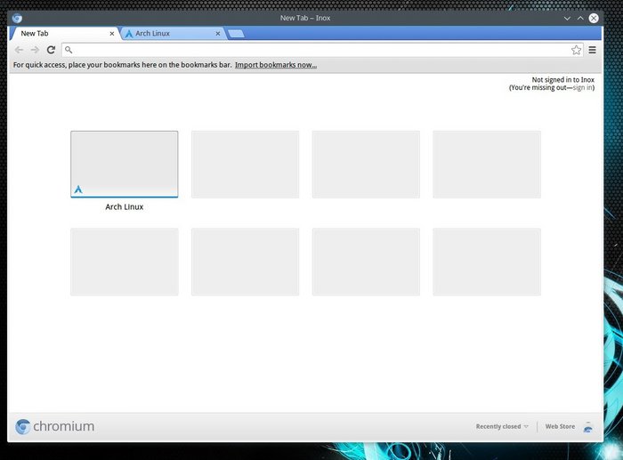Go forward using the forward arrow
This screenshot has width=623, height=460.
(x=35, y=50)
